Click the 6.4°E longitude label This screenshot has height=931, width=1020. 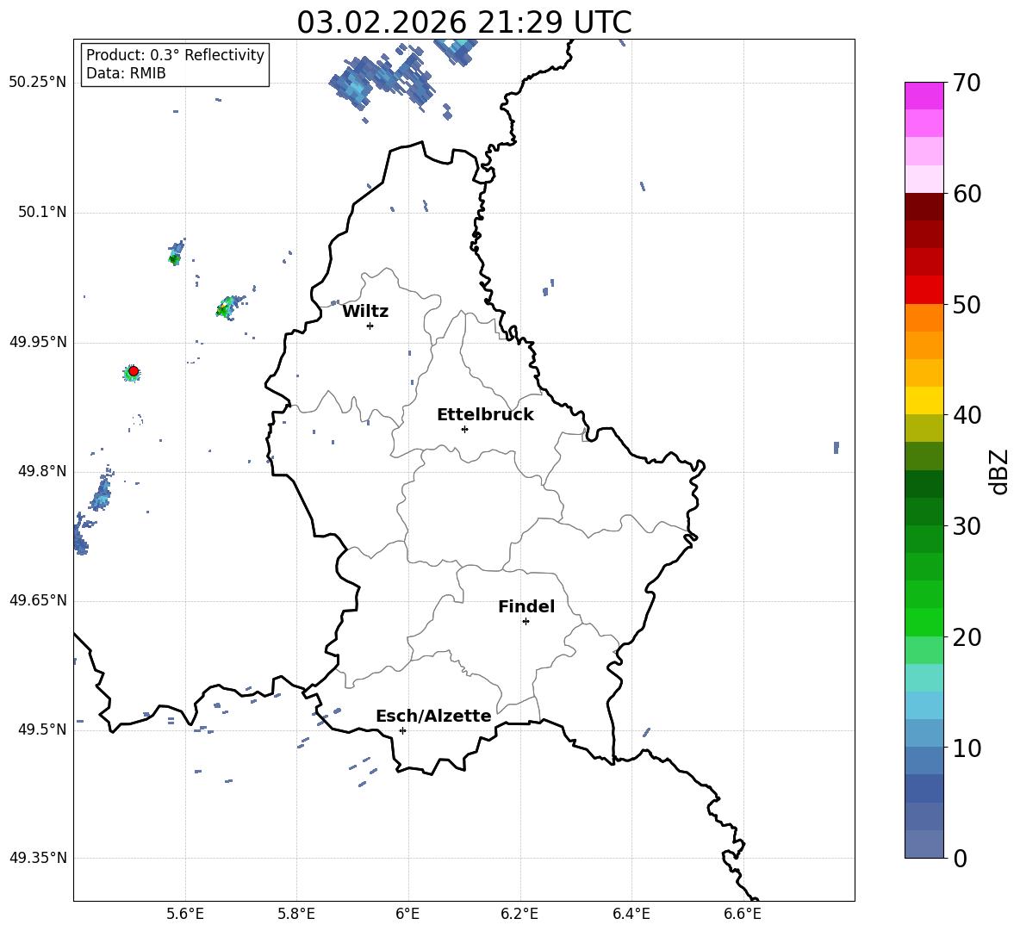pos(631,914)
